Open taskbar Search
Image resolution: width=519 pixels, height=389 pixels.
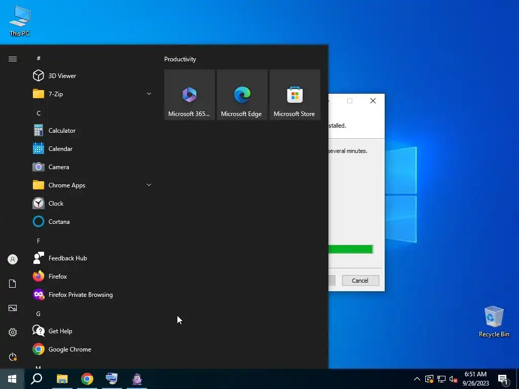(x=36, y=379)
